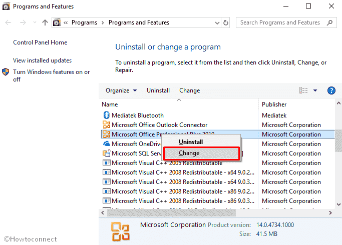Focus the Search Programs and Features box
The image size is (342, 245).
pos(286,22)
